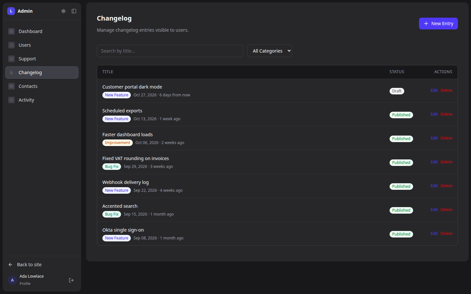Edit the Webhook delivery log entry
Image resolution: width=471 pixels, height=294 pixels.
click(434, 186)
